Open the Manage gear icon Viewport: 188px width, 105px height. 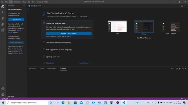(3, 94)
